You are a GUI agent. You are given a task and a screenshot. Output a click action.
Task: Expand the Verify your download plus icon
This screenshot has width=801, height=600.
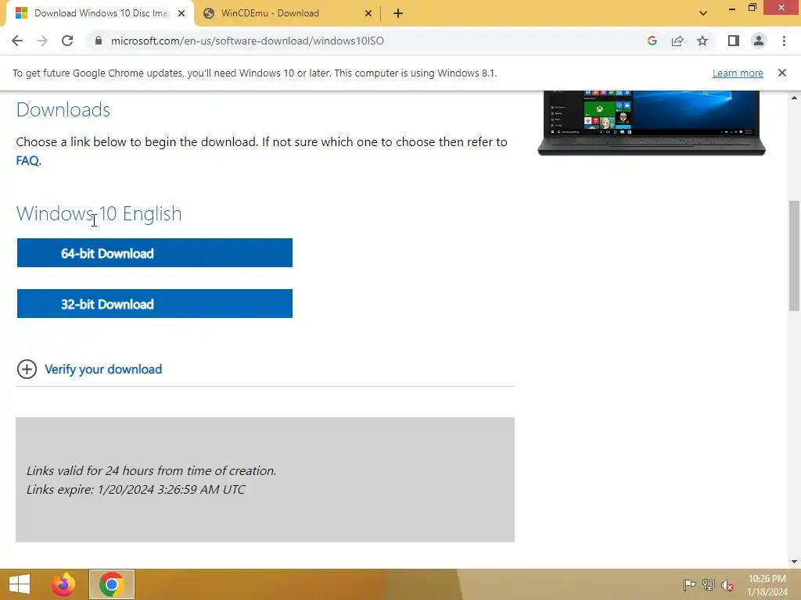pos(27,369)
